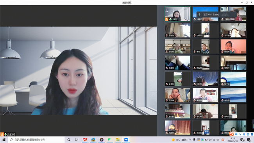Click the 正在讲话 speaking indicator banner
This screenshot has height=143, width=254.
[x=216, y=14]
